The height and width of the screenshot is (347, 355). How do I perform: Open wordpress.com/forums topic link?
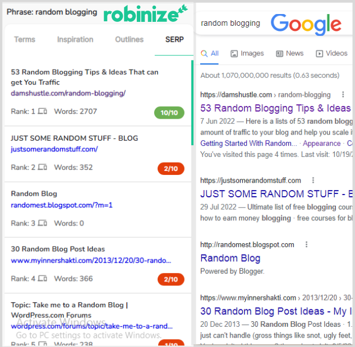(91, 326)
